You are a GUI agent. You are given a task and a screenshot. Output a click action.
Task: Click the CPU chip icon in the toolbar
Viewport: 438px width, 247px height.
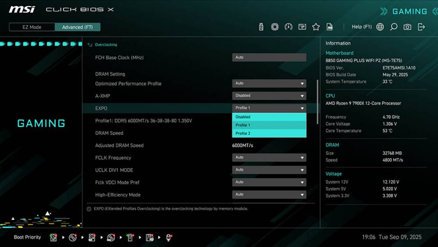tap(276, 26)
